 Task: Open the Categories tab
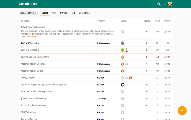click(x=84, y=13)
